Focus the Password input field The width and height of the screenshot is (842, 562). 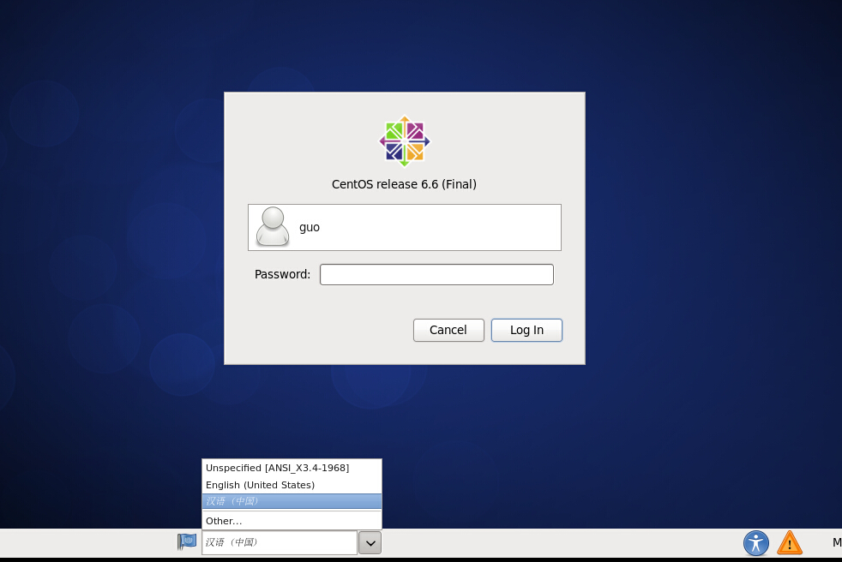(x=436, y=274)
